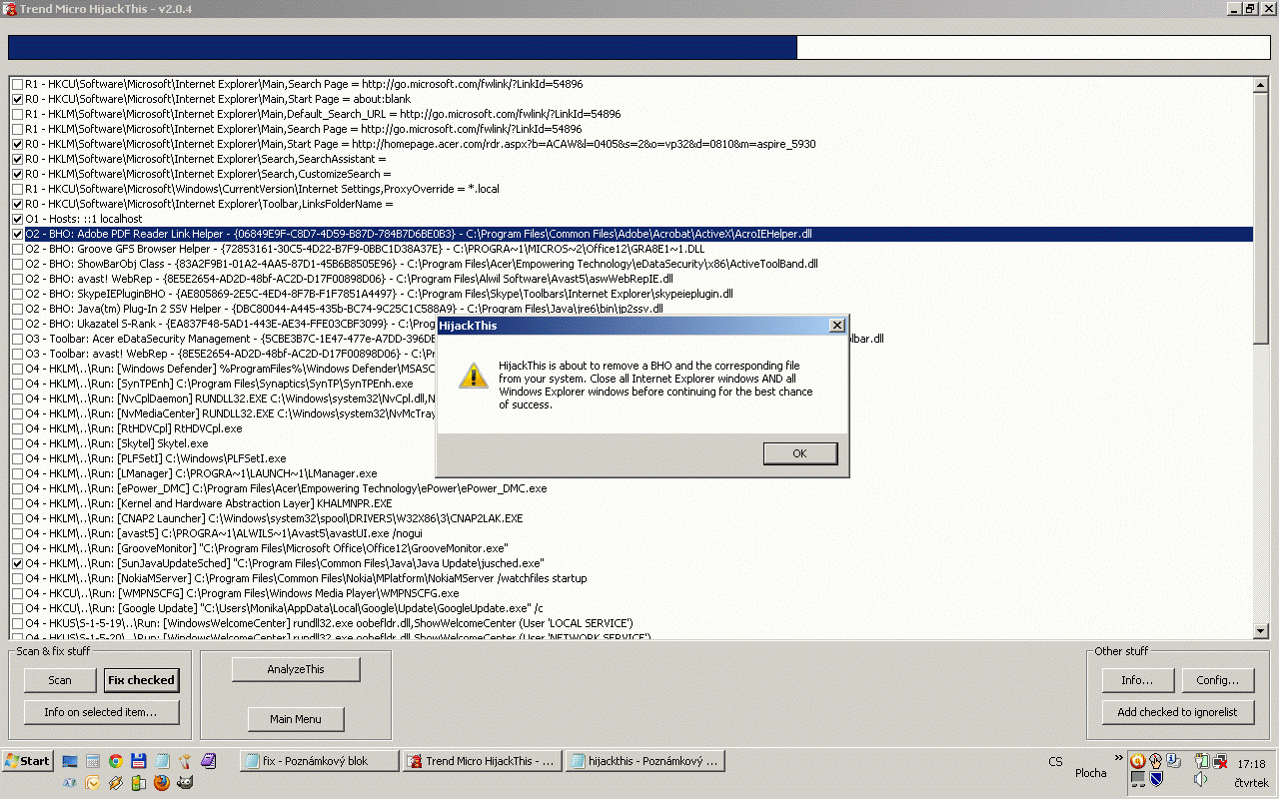Uncheck R0 HKCU Start Page about:blank entry
Viewport: 1279px width, 799px height.
17,100
